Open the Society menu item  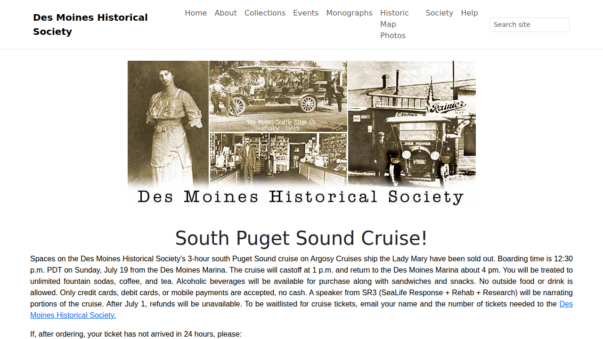coord(439,13)
